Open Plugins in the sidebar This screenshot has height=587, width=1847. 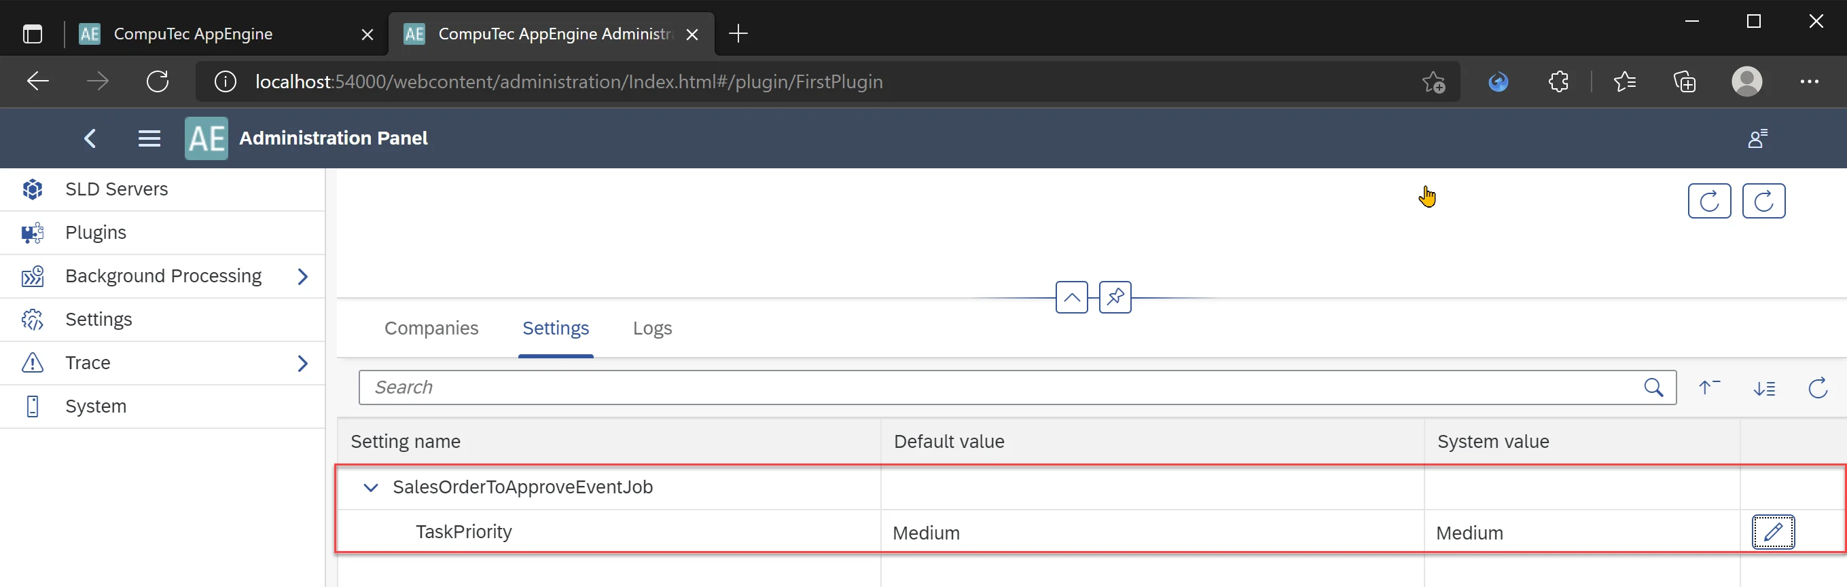coord(95,233)
